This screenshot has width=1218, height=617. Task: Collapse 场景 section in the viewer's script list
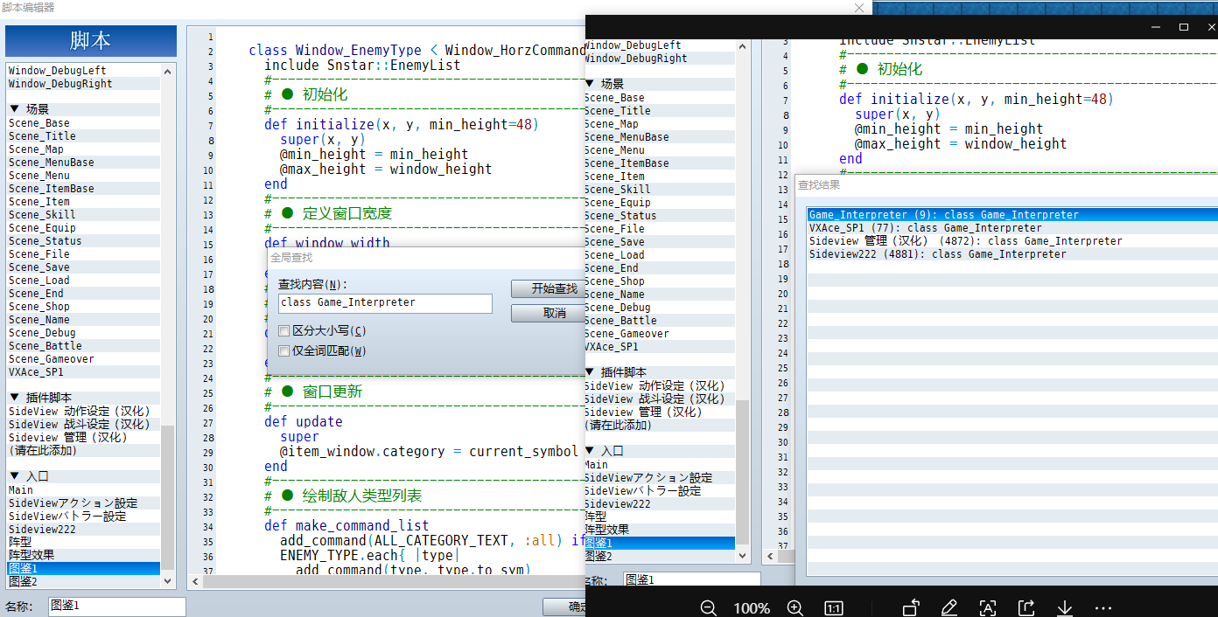590,85
